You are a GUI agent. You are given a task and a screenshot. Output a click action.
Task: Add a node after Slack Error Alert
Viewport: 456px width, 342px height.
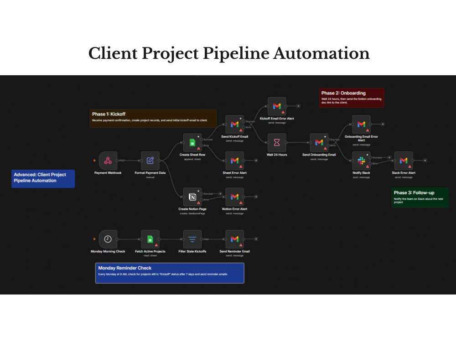tap(425, 161)
